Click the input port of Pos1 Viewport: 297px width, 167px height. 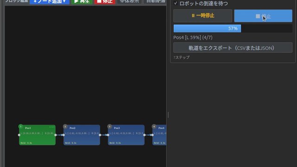point(19,135)
